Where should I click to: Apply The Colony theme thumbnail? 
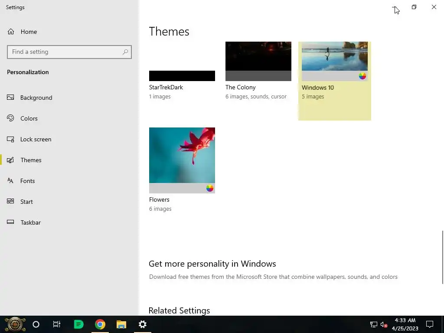[258, 61]
